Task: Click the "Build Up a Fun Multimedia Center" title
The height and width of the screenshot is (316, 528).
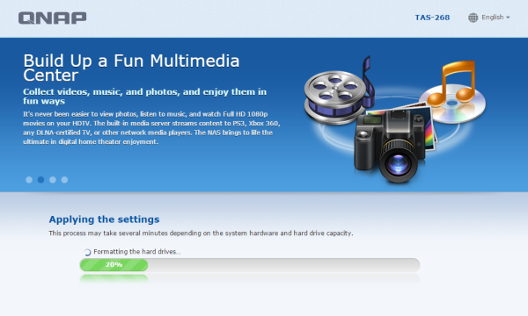Action: (131, 68)
